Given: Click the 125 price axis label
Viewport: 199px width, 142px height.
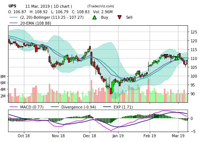Looking at the screenshot, I should pos(194,32).
